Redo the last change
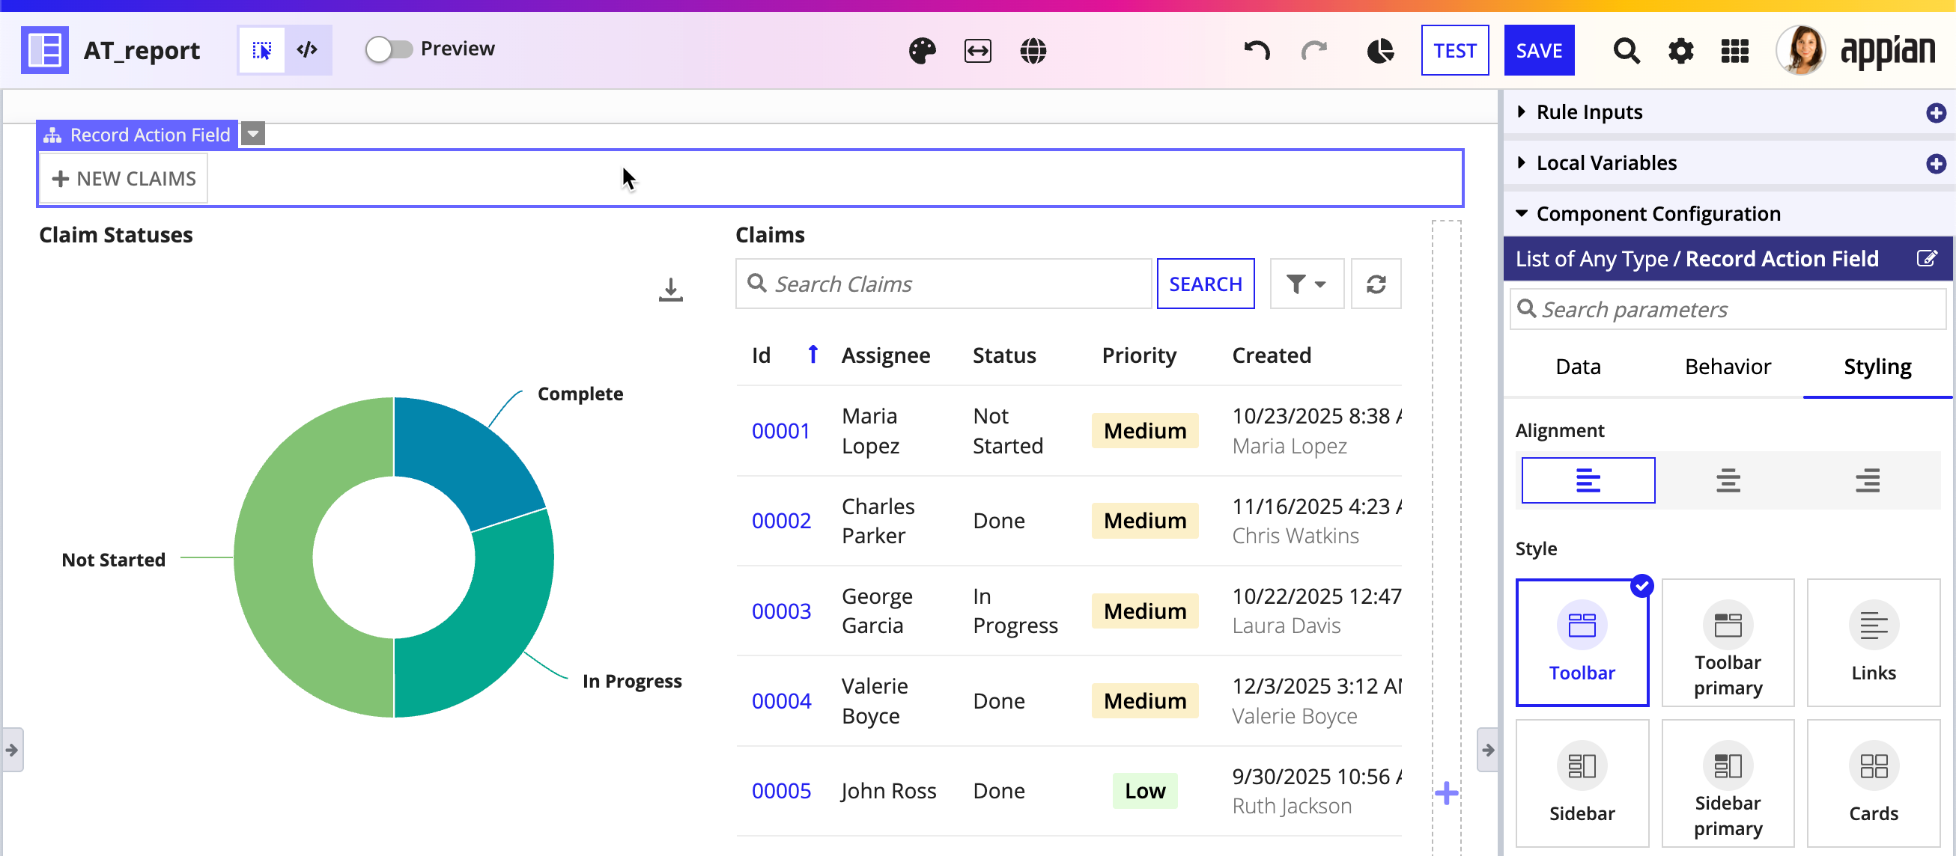Image resolution: width=1956 pixels, height=856 pixels. pos(1313,51)
